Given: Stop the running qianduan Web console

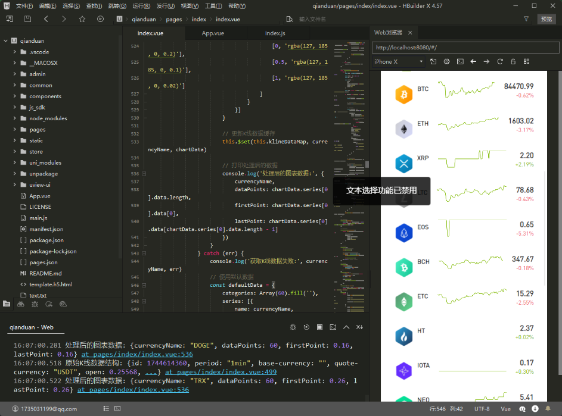Looking at the screenshot, I should [x=319, y=327].
